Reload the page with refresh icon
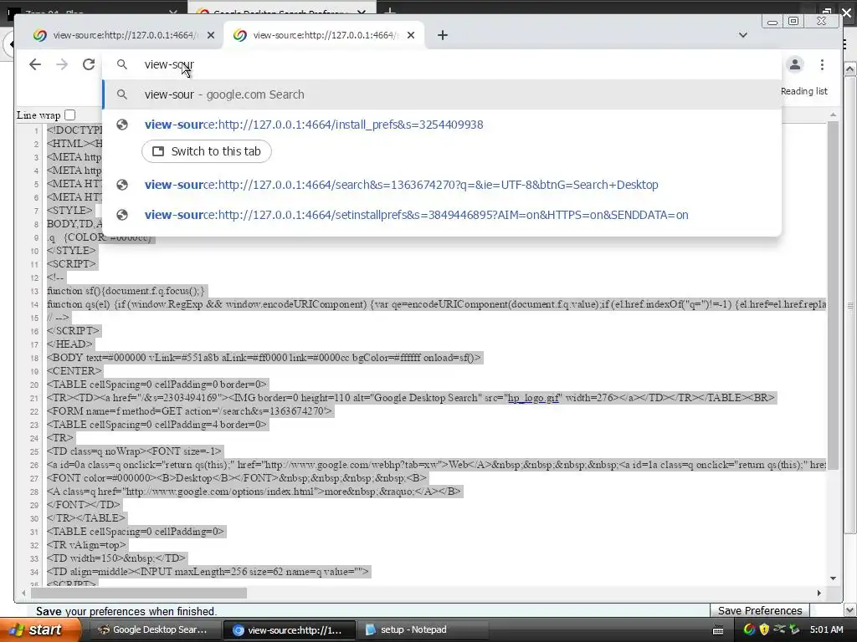857x642 pixels. pos(89,64)
